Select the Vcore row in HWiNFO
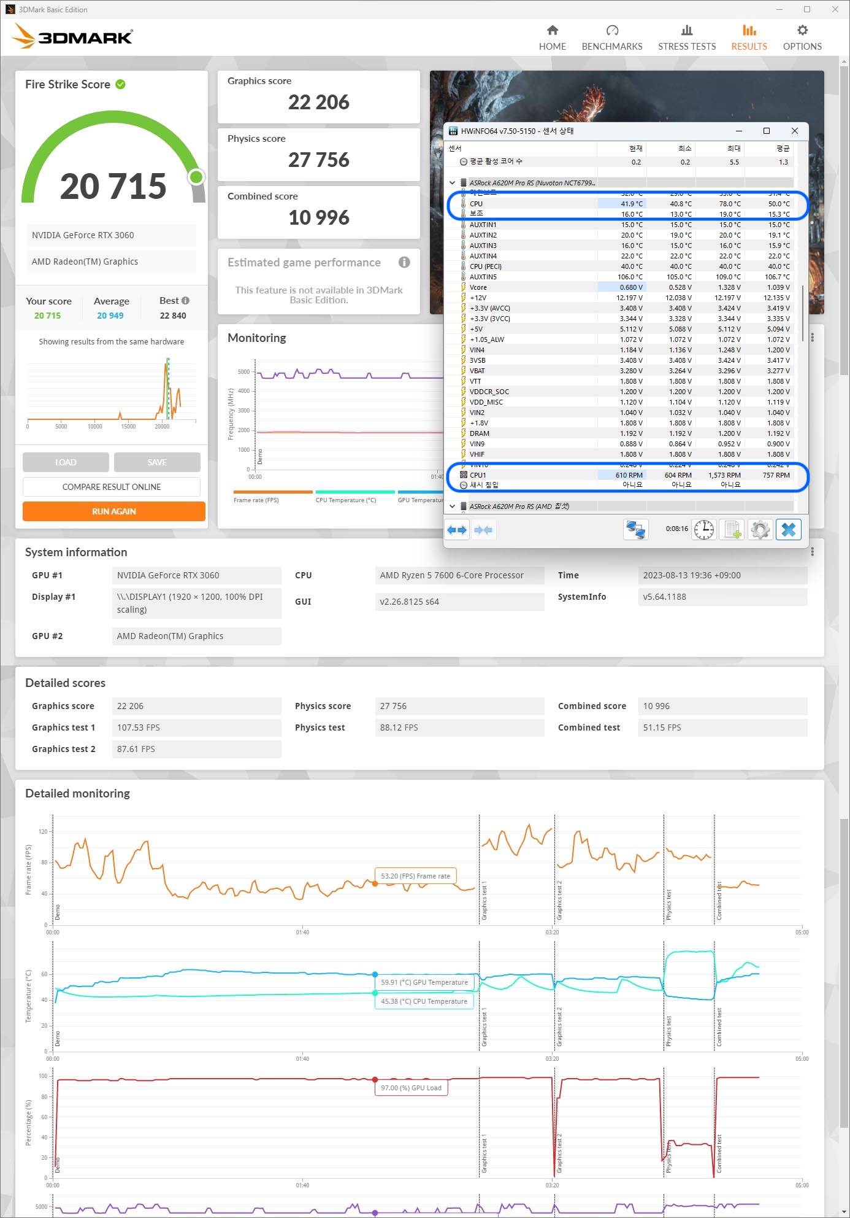The image size is (850, 1218). 621,287
